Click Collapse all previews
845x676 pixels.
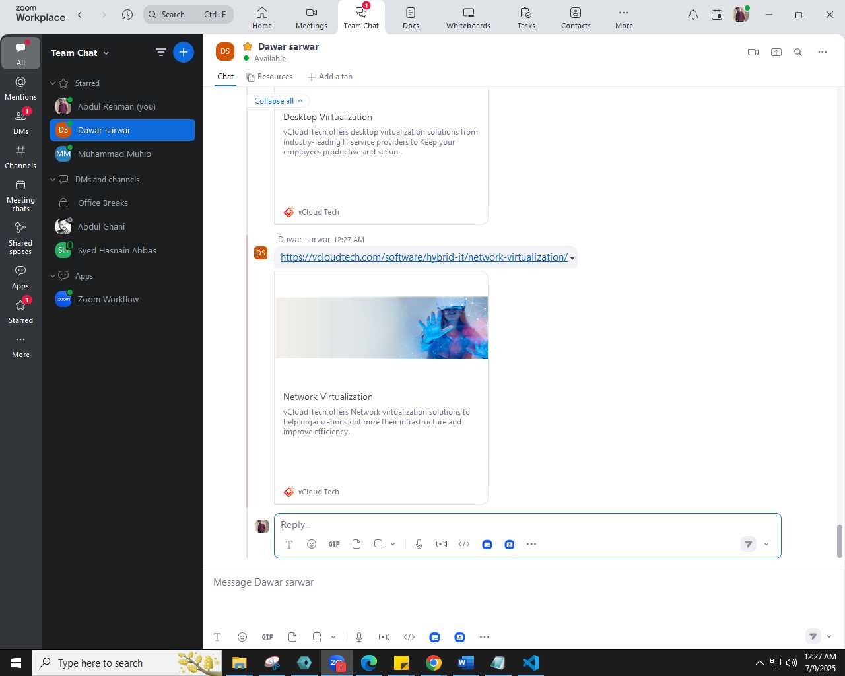279,101
